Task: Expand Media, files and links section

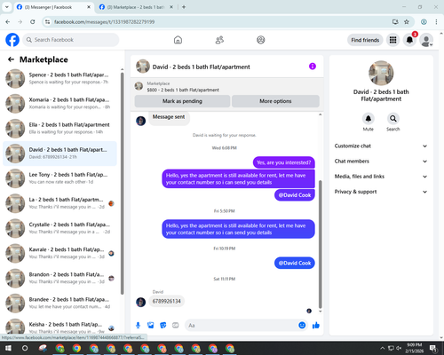Action: 381,177
